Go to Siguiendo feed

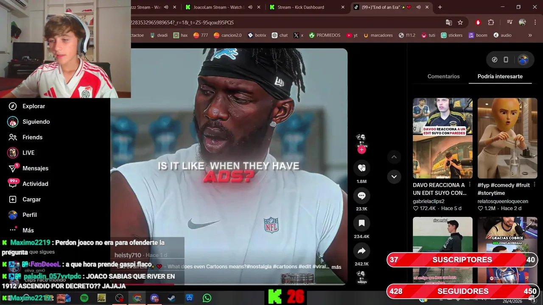[x=30, y=122]
